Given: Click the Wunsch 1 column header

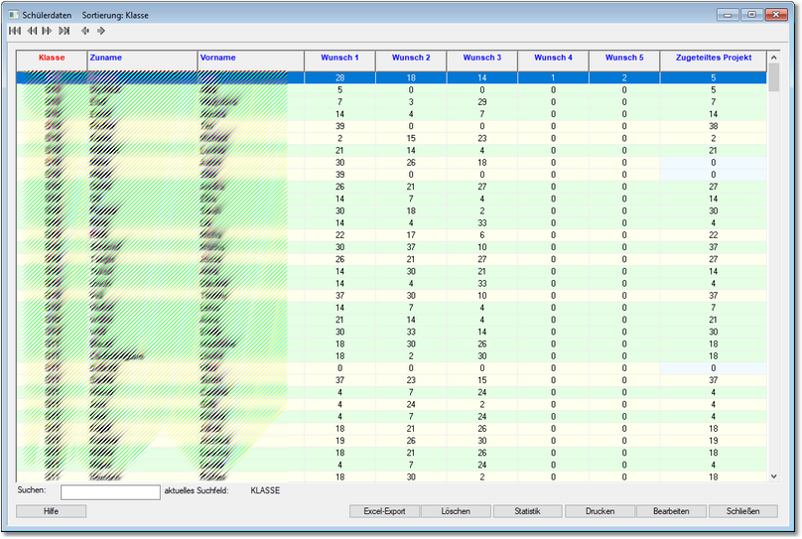Looking at the screenshot, I should [339, 58].
